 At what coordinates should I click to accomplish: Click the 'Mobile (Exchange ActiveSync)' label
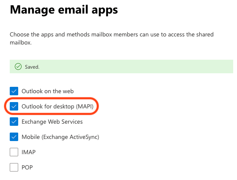[61, 137]
